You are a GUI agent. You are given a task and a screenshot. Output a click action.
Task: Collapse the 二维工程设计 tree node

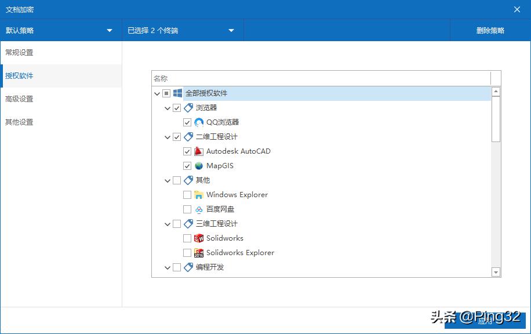168,137
